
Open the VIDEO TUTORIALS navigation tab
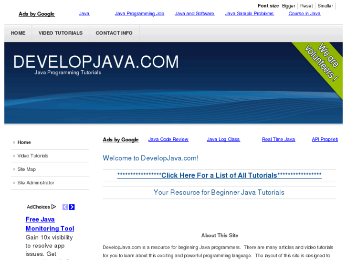click(61, 33)
